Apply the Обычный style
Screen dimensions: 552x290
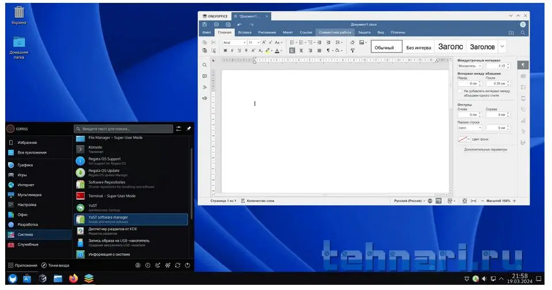386,47
